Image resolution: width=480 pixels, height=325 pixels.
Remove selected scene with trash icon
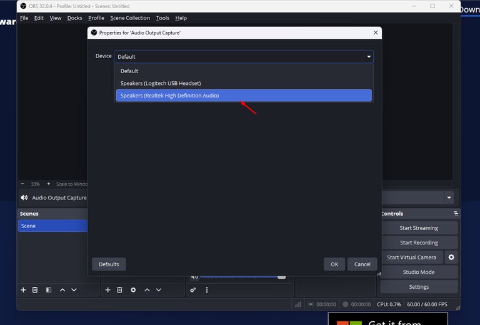pos(35,290)
